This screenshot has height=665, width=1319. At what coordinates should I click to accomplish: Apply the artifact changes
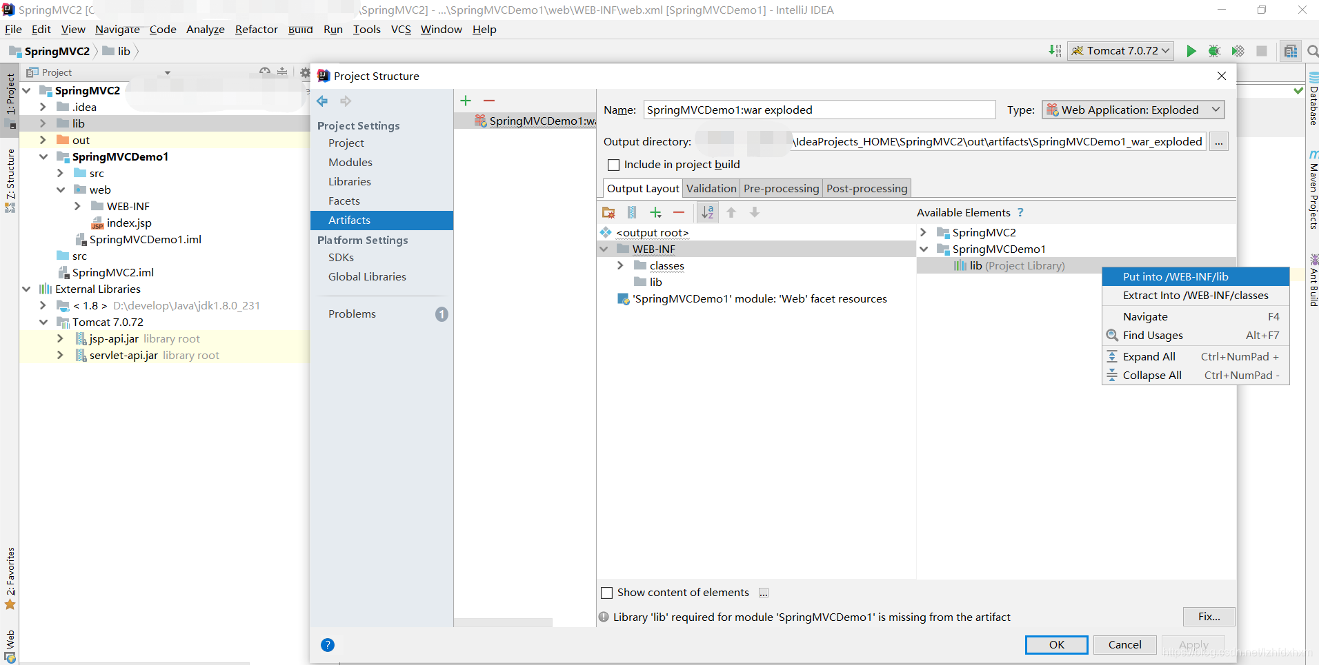tap(1193, 645)
